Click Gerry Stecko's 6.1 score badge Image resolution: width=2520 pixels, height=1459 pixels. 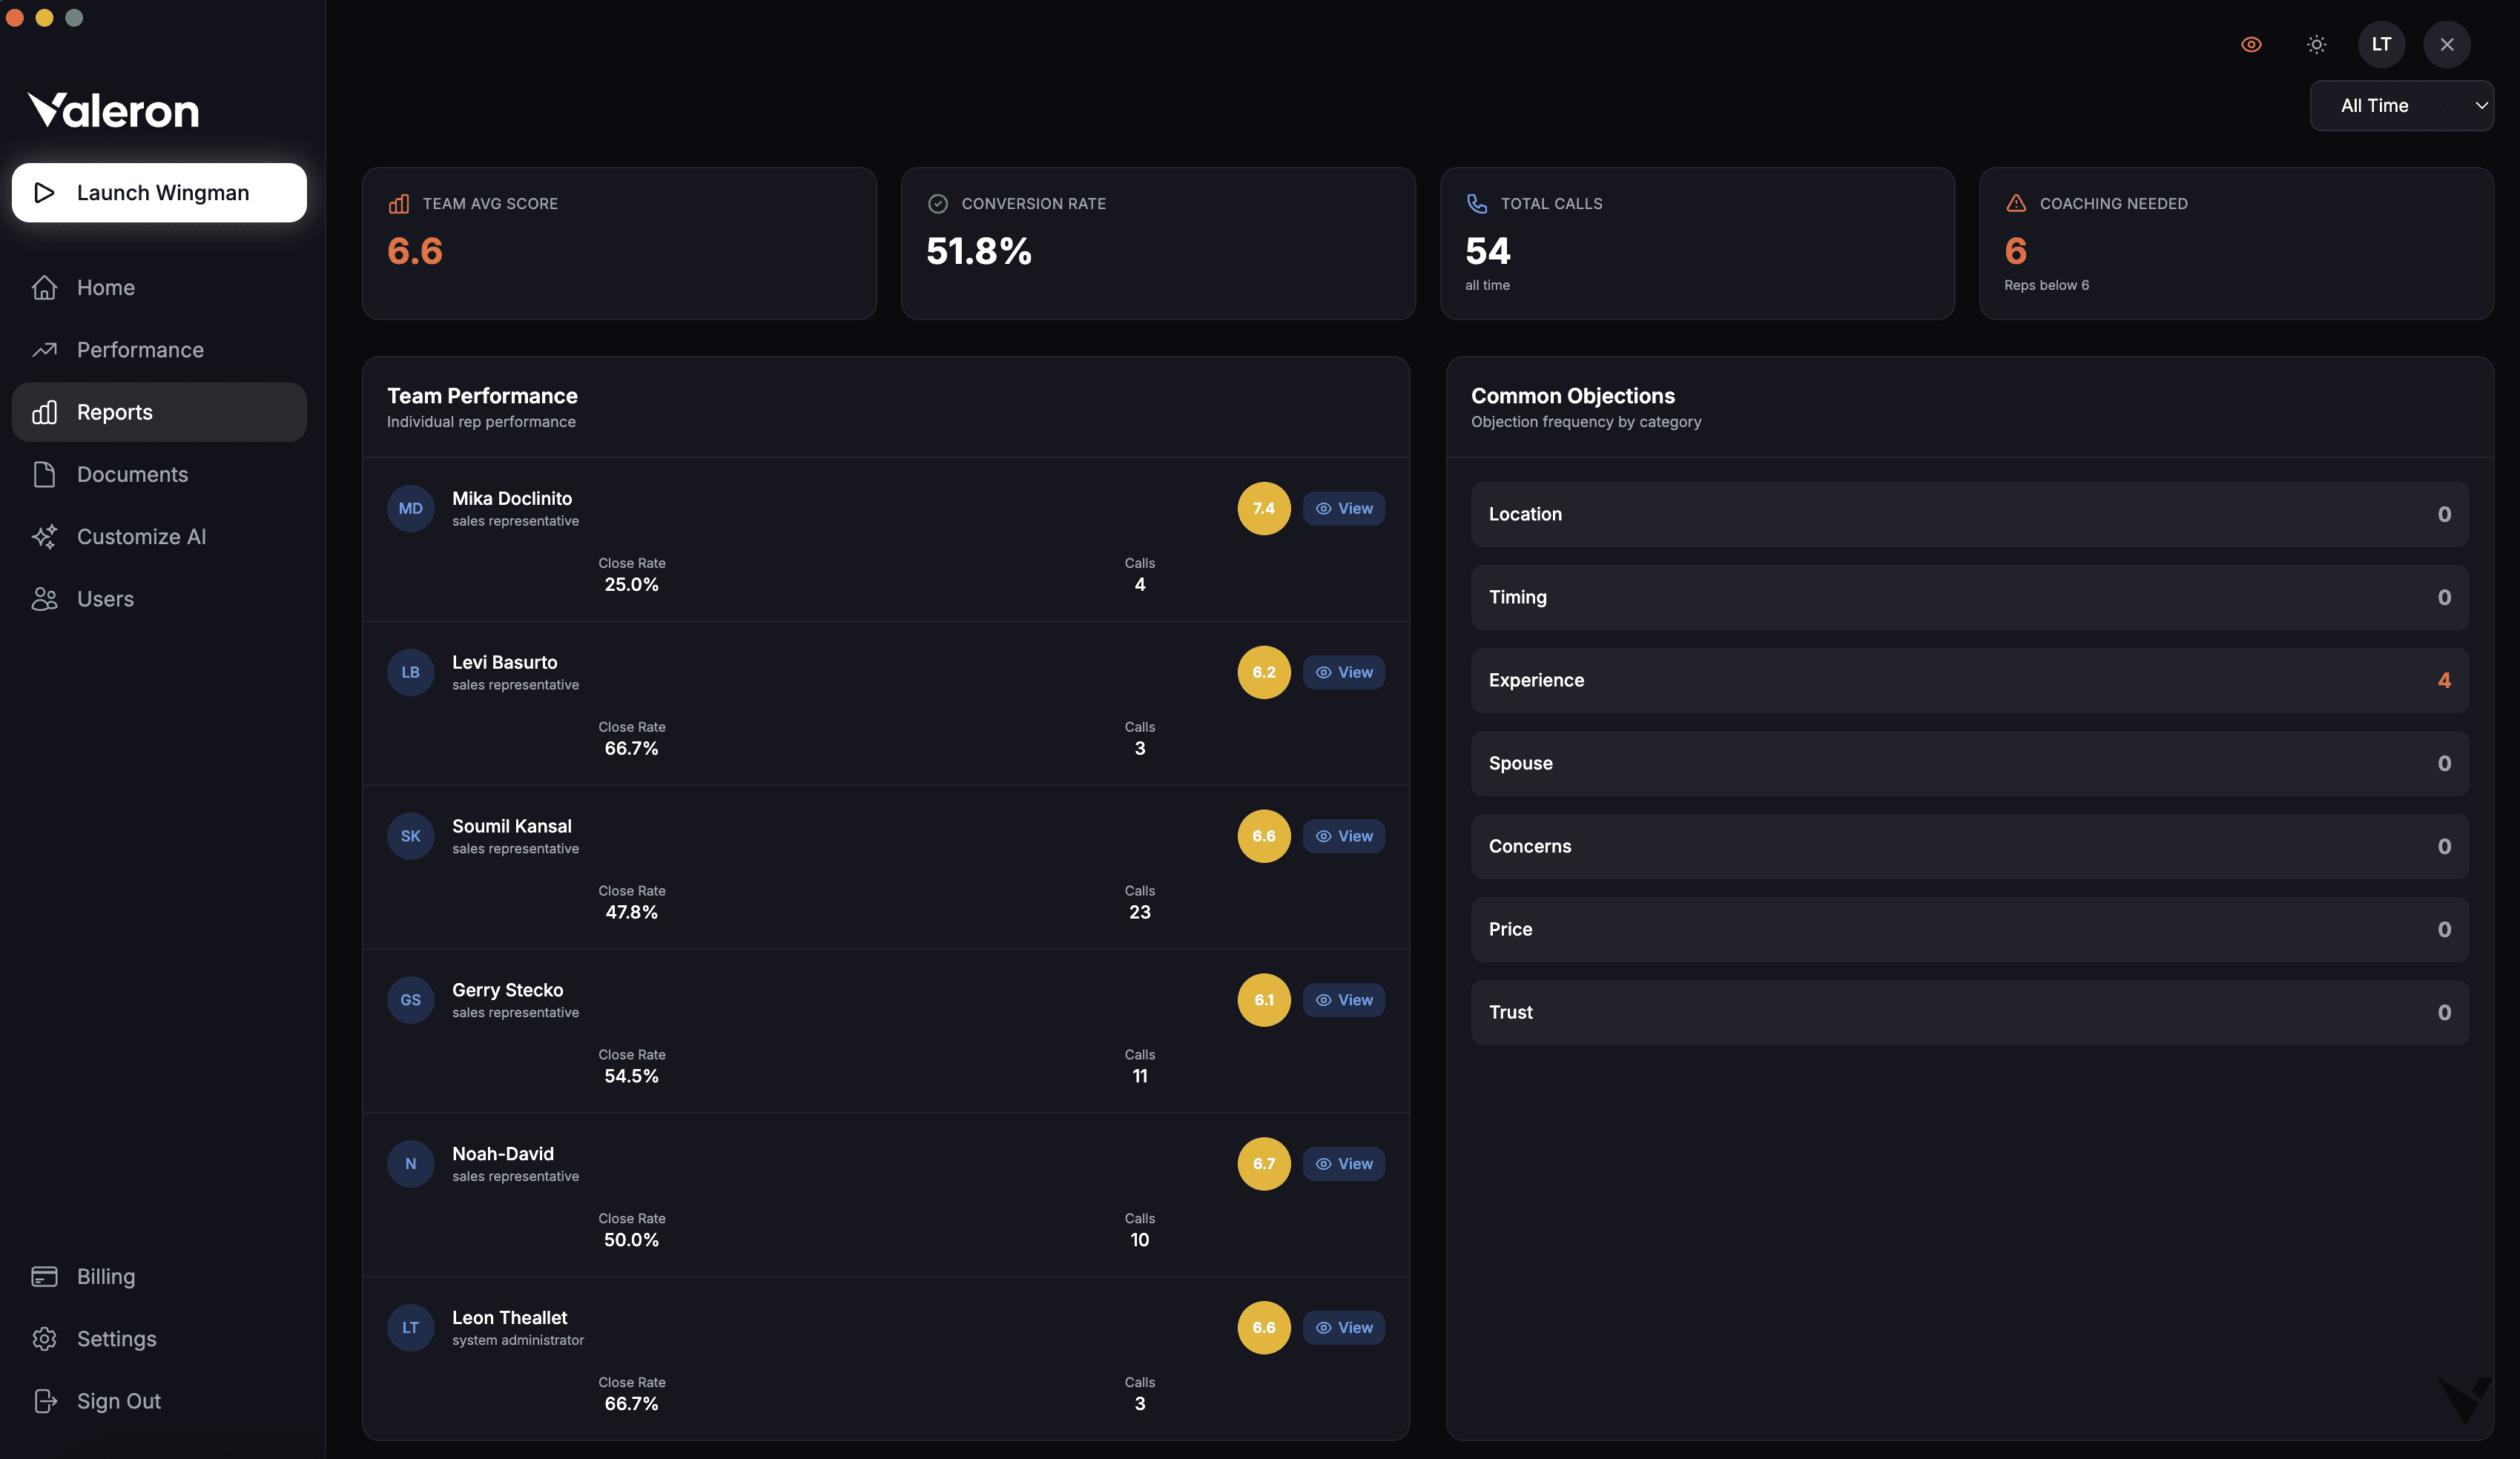tap(1263, 1000)
